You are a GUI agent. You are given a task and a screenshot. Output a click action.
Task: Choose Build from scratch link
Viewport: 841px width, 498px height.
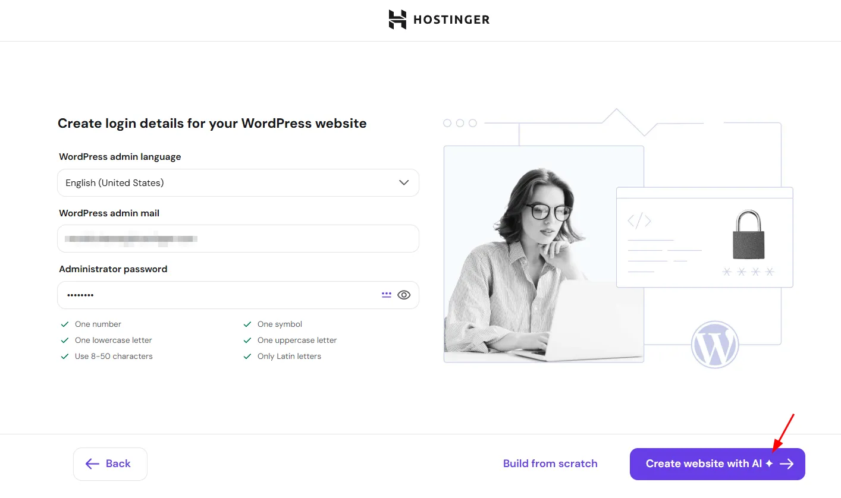550,464
